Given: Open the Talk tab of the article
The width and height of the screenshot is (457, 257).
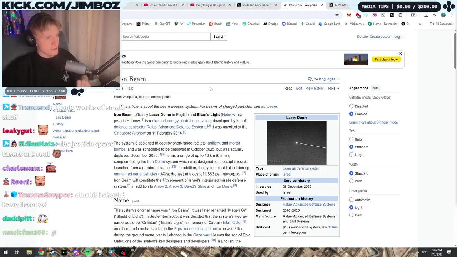Looking at the screenshot, I should pos(130,88).
